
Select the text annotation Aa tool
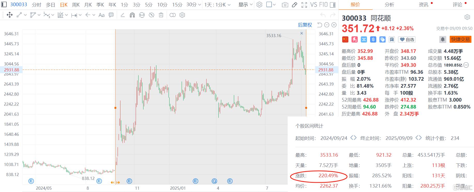coord(102,15)
